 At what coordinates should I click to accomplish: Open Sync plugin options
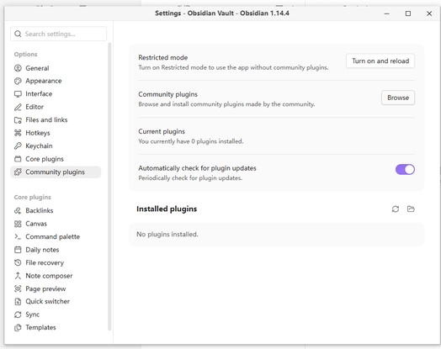[x=56, y=315]
